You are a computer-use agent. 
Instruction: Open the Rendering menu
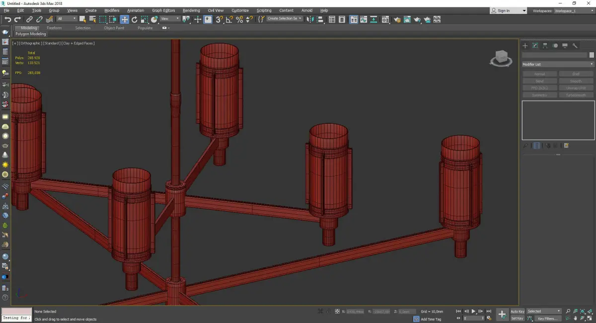pos(191,10)
